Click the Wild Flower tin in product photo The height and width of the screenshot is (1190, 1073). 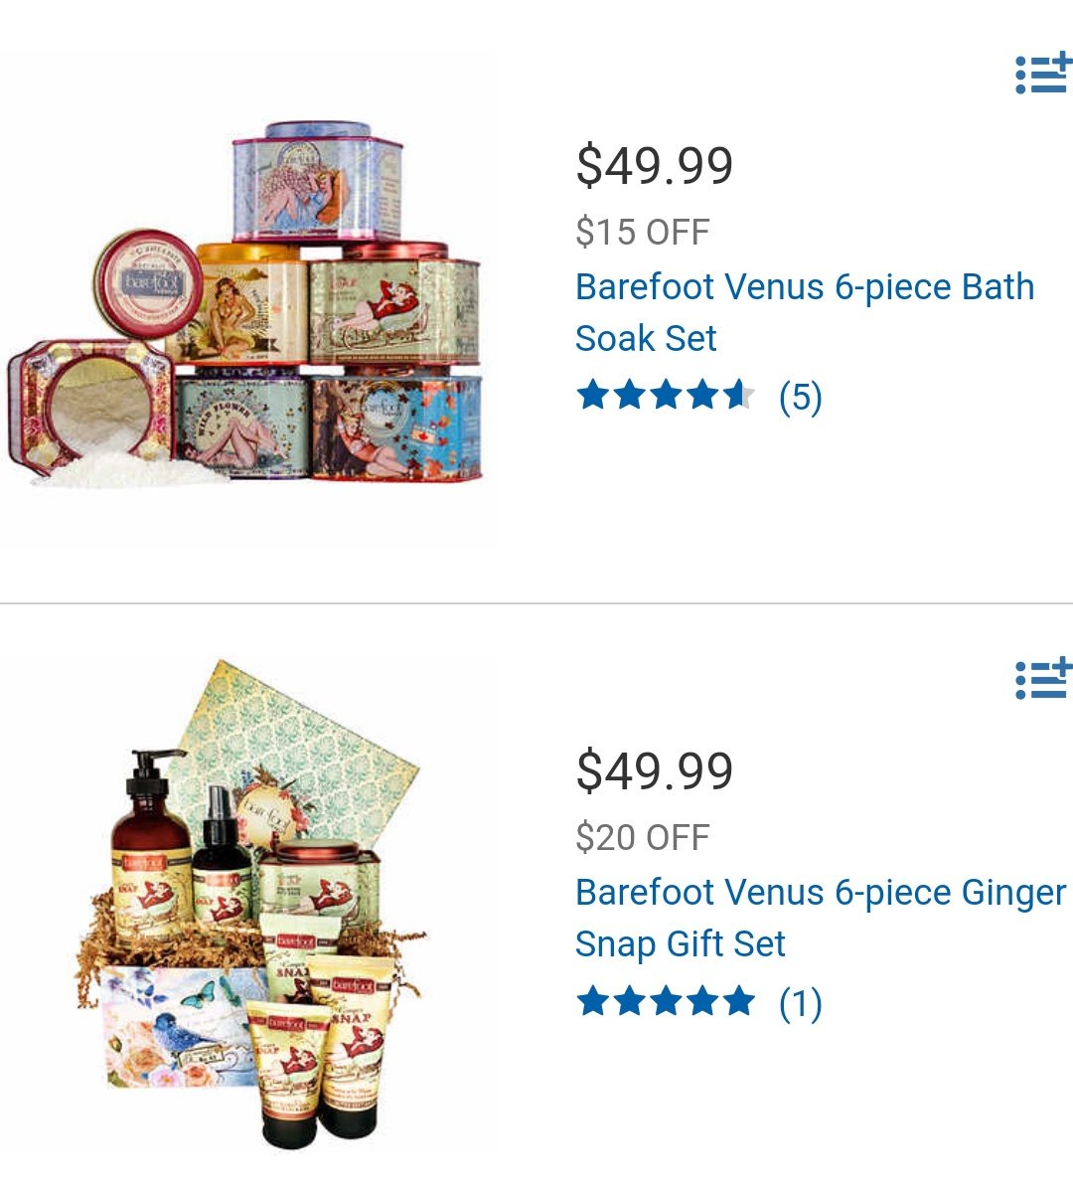(x=241, y=424)
